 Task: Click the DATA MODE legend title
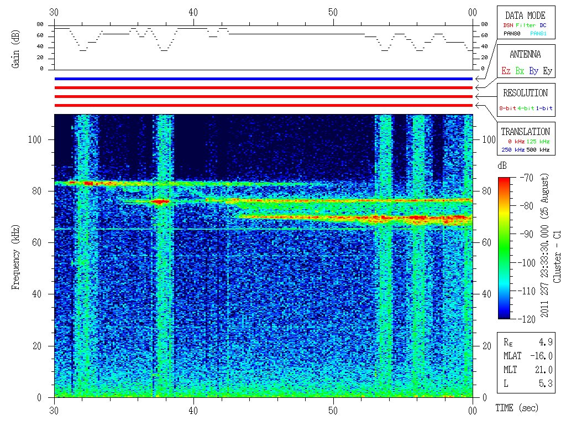pyautogui.click(x=525, y=15)
